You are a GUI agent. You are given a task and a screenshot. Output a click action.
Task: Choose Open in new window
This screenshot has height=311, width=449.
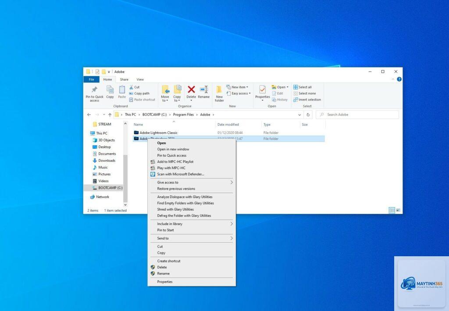coord(173,149)
